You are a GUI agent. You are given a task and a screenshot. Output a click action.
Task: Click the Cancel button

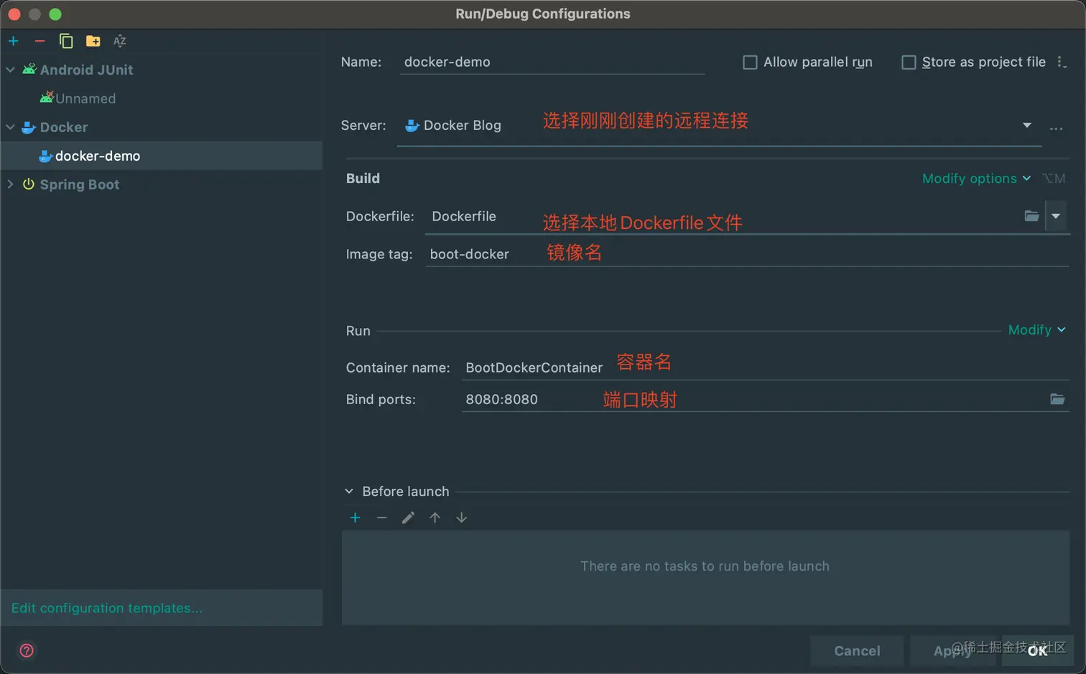pos(857,651)
